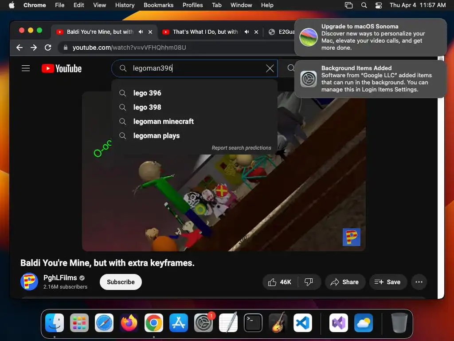Like the video with thumbs up

[x=280, y=282]
